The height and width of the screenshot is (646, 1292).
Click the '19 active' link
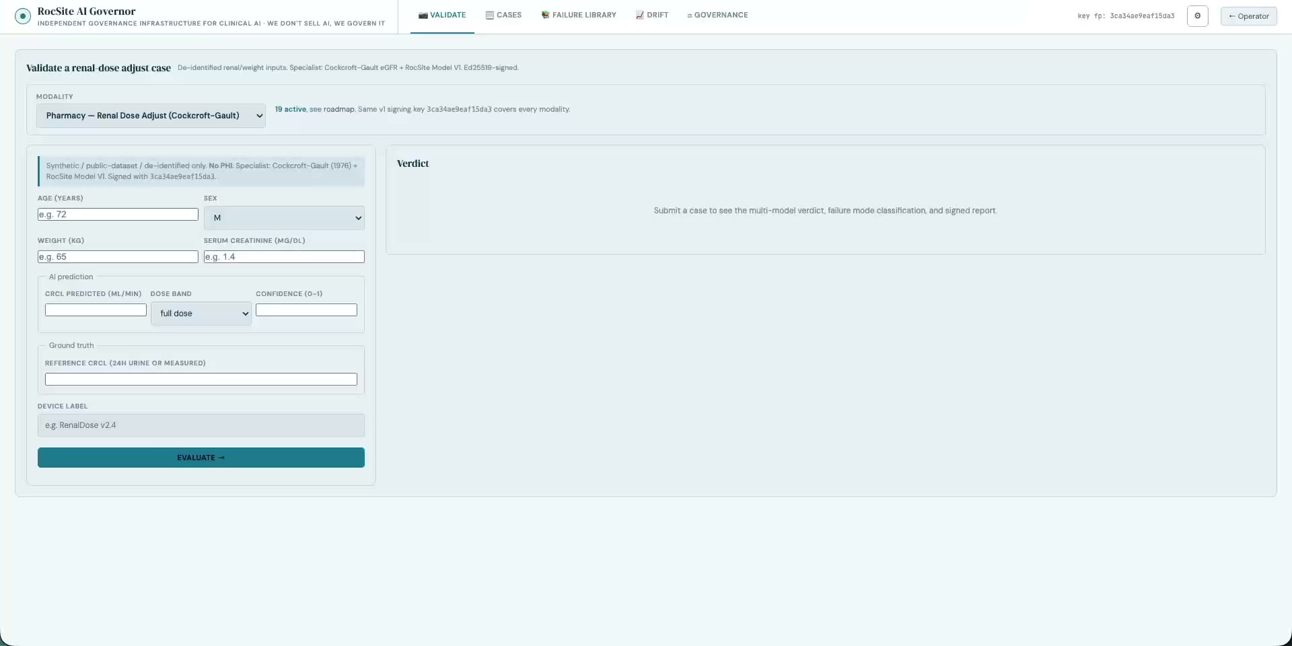coord(290,109)
